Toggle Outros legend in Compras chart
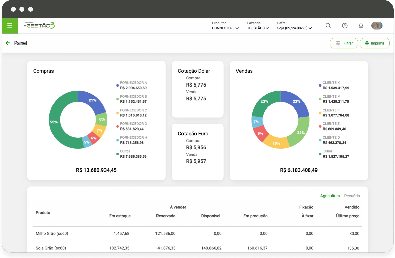The height and width of the screenshot is (258, 395). pos(131,154)
